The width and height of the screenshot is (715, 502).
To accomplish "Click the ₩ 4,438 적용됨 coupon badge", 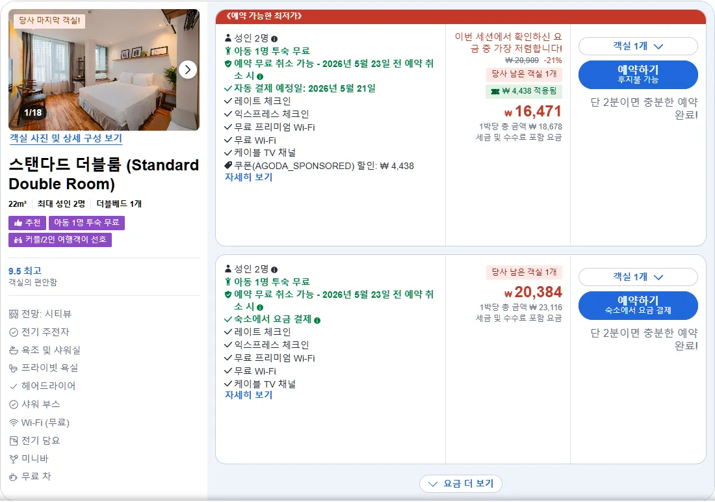I will click(524, 91).
